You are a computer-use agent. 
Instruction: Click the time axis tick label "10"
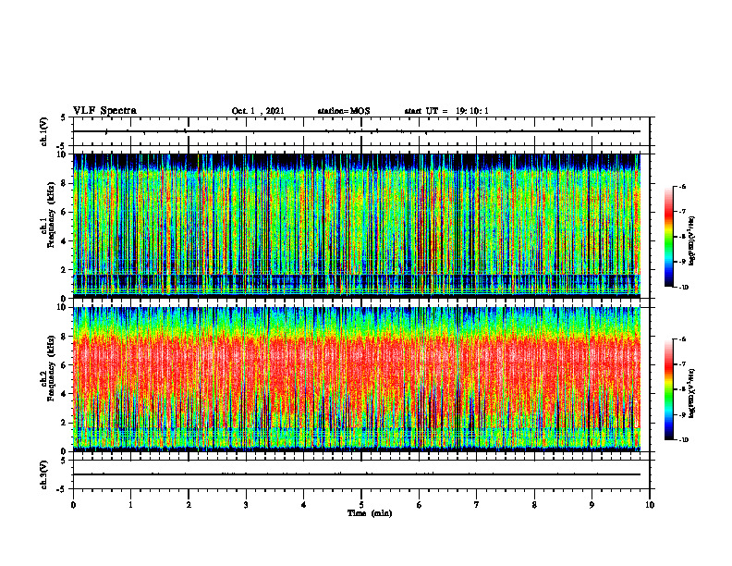coord(650,505)
